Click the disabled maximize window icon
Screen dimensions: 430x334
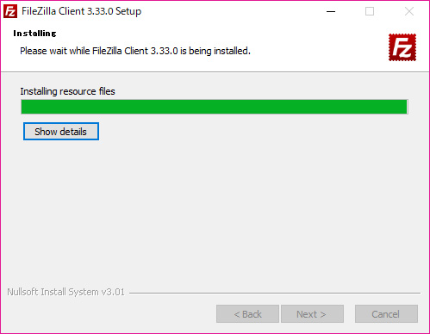click(370, 11)
